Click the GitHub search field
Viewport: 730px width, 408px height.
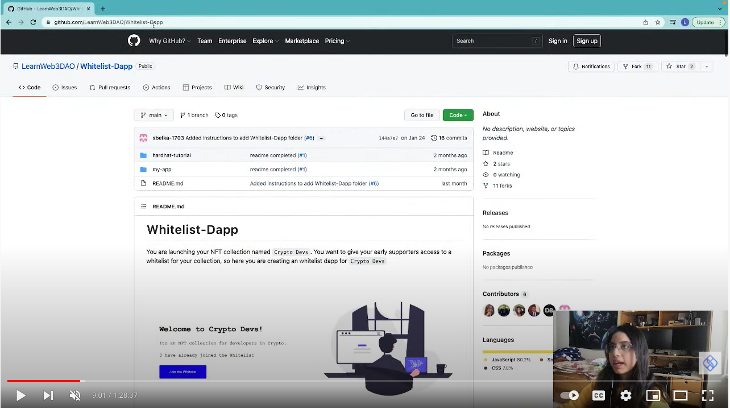pos(495,40)
